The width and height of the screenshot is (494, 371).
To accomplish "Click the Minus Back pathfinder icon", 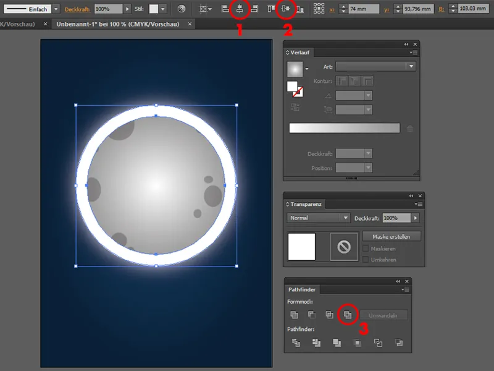I will click(399, 342).
